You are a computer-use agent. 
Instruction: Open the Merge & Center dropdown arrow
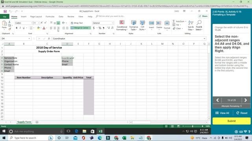(x=90, y=28)
